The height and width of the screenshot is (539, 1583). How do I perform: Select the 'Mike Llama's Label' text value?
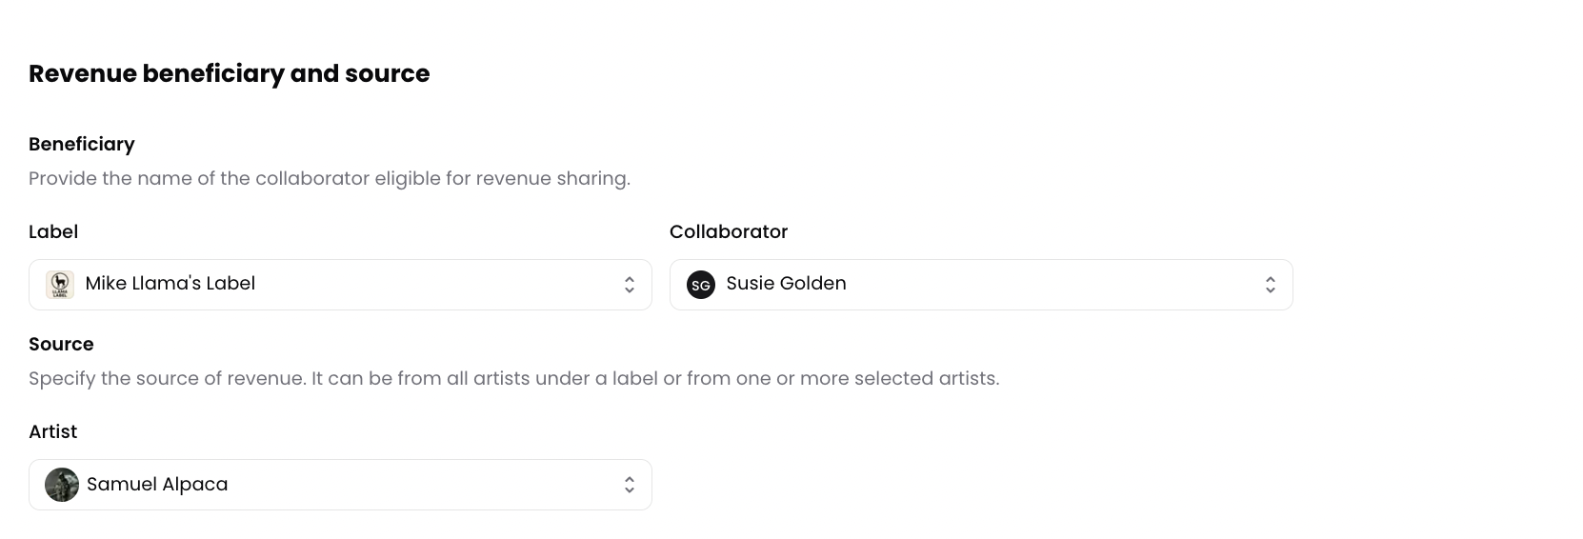point(170,284)
